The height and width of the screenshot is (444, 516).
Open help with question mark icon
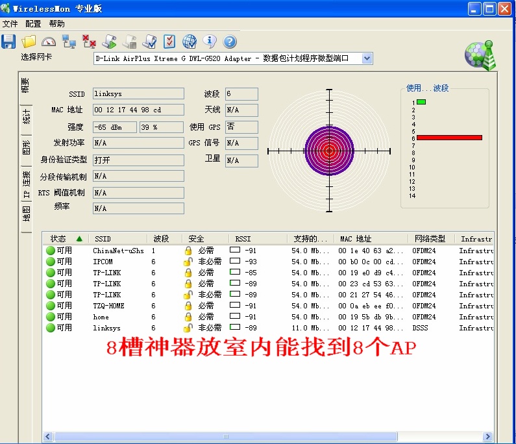point(230,42)
